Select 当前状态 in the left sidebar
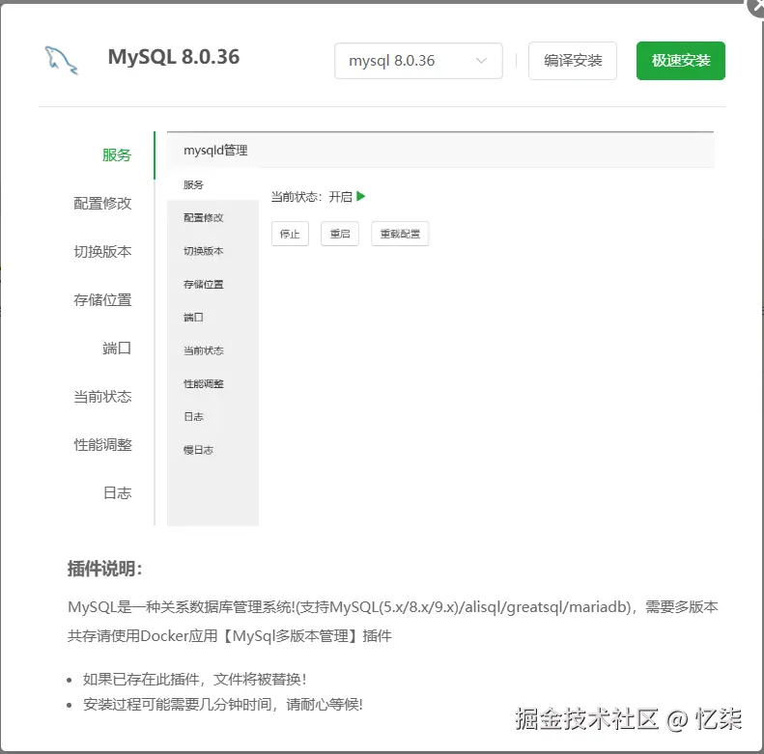 coord(102,396)
